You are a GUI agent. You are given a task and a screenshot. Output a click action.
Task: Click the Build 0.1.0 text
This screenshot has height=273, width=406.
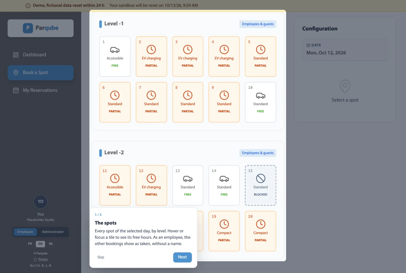point(41,266)
